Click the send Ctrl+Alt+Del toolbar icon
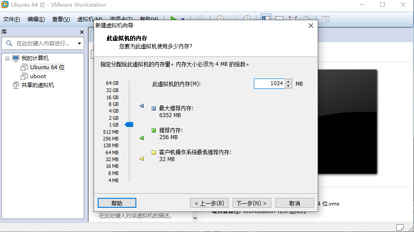 [x=200, y=18]
